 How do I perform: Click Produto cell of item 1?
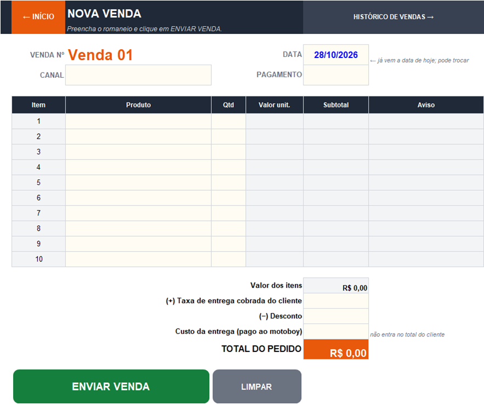click(x=138, y=121)
